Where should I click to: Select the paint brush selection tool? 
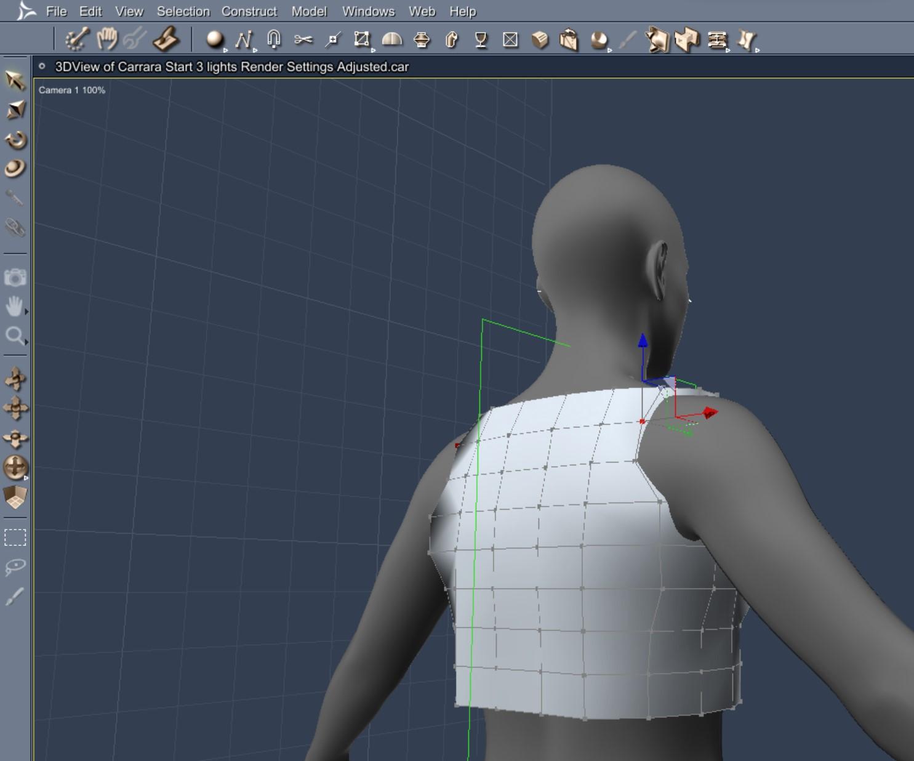15,596
